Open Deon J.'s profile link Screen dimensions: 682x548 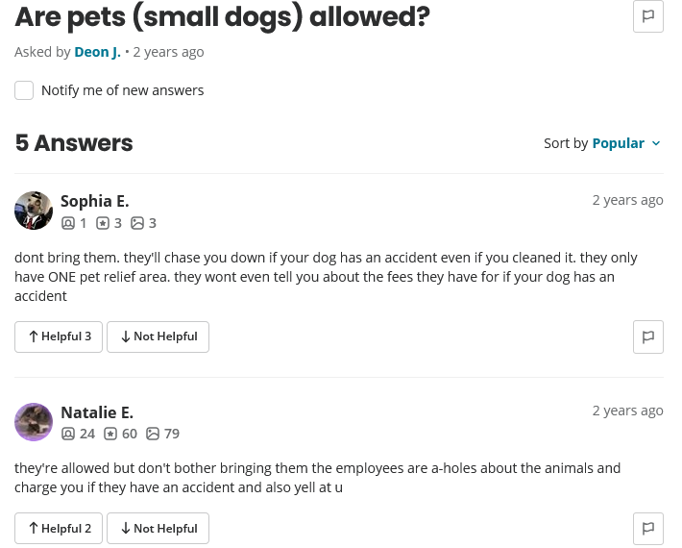click(x=97, y=52)
